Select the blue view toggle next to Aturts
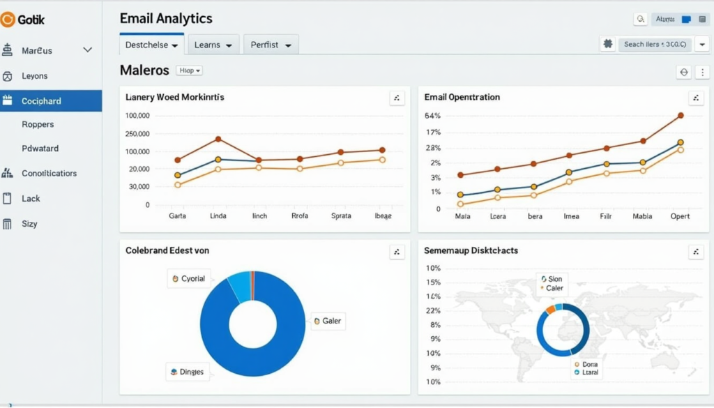 [x=685, y=20]
